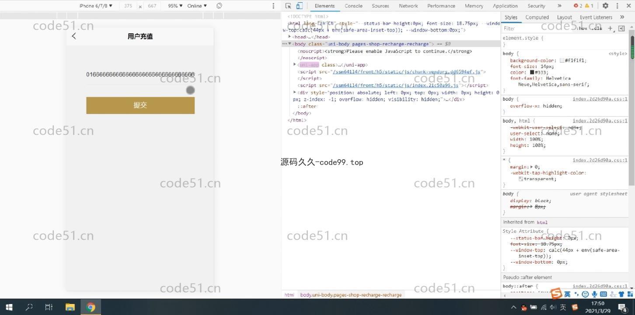The image size is (635, 315).
Task: Click the Sogou skin shirt icon
Action: pos(621,294)
